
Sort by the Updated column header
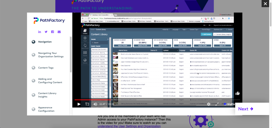171,50
